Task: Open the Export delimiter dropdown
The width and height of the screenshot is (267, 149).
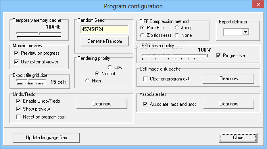Action: [x=246, y=32]
